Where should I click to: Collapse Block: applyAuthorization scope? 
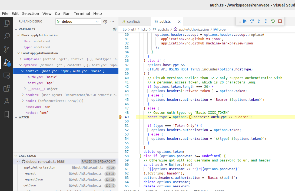[x=18, y=35]
